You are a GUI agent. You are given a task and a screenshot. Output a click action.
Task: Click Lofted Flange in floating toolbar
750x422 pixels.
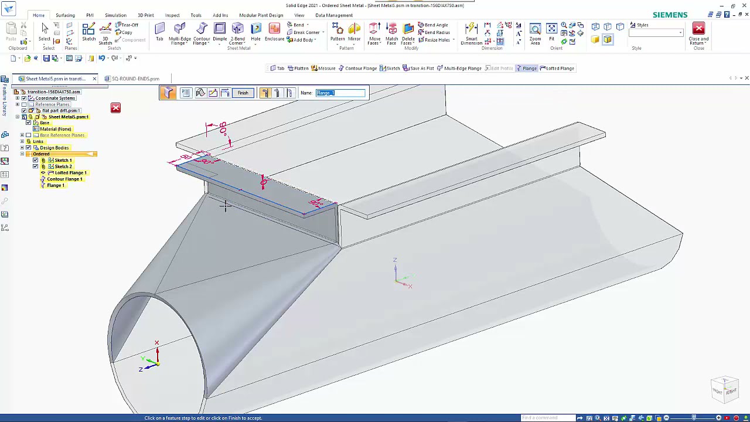point(557,69)
